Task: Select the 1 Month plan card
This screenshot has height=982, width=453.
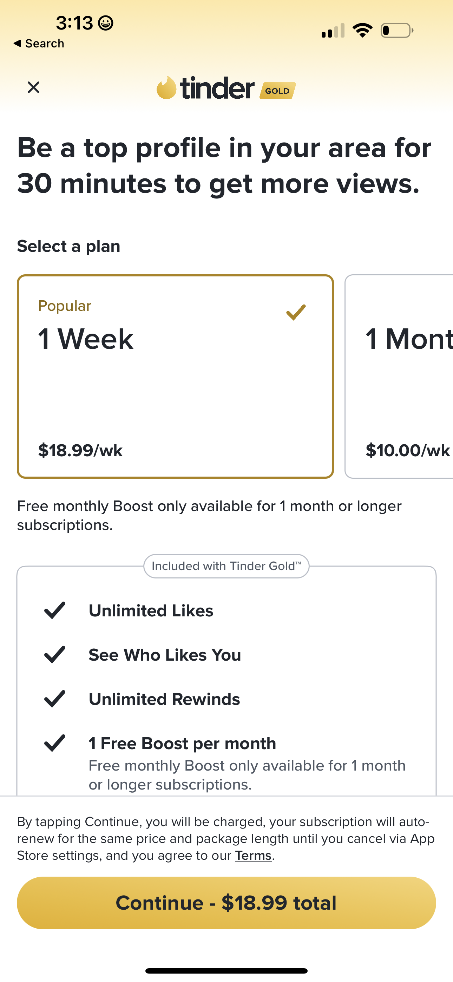Action: 399,376
